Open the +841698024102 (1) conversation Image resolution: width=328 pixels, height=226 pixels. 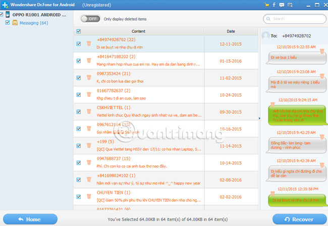point(166,180)
